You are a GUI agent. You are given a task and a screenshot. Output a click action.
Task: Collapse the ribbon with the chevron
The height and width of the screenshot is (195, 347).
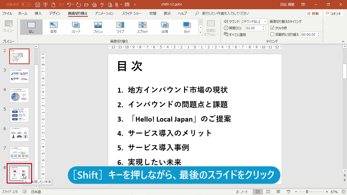(343, 41)
